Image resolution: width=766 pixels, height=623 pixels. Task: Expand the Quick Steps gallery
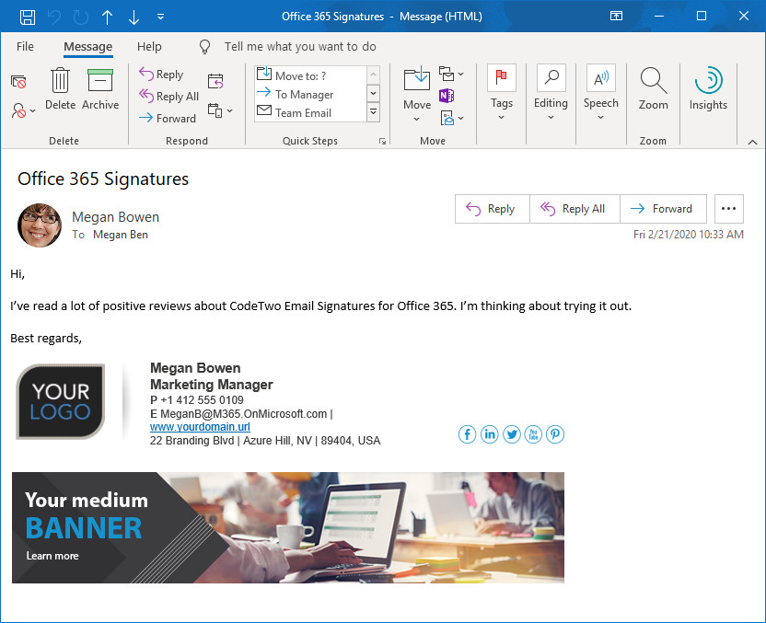coord(373,112)
